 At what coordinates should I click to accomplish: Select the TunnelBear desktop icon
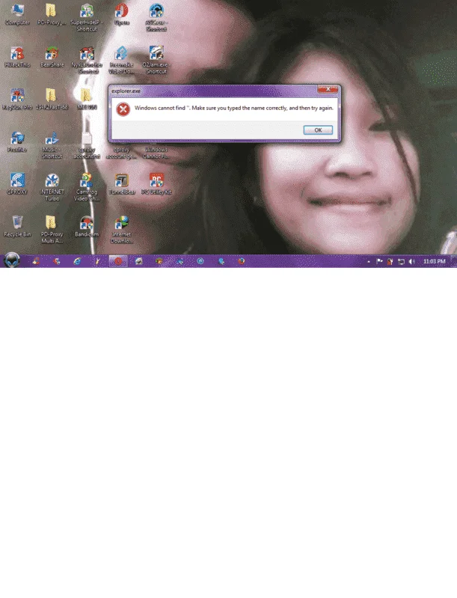(122, 184)
